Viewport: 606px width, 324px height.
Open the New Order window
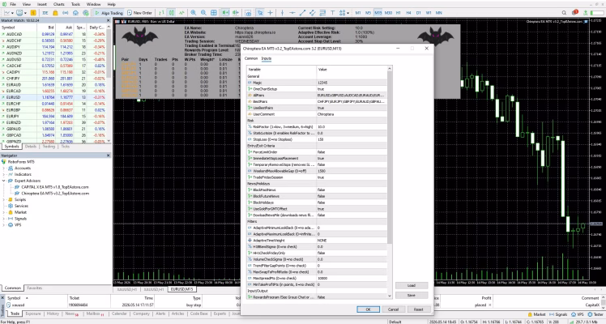[x=139, y=13]
